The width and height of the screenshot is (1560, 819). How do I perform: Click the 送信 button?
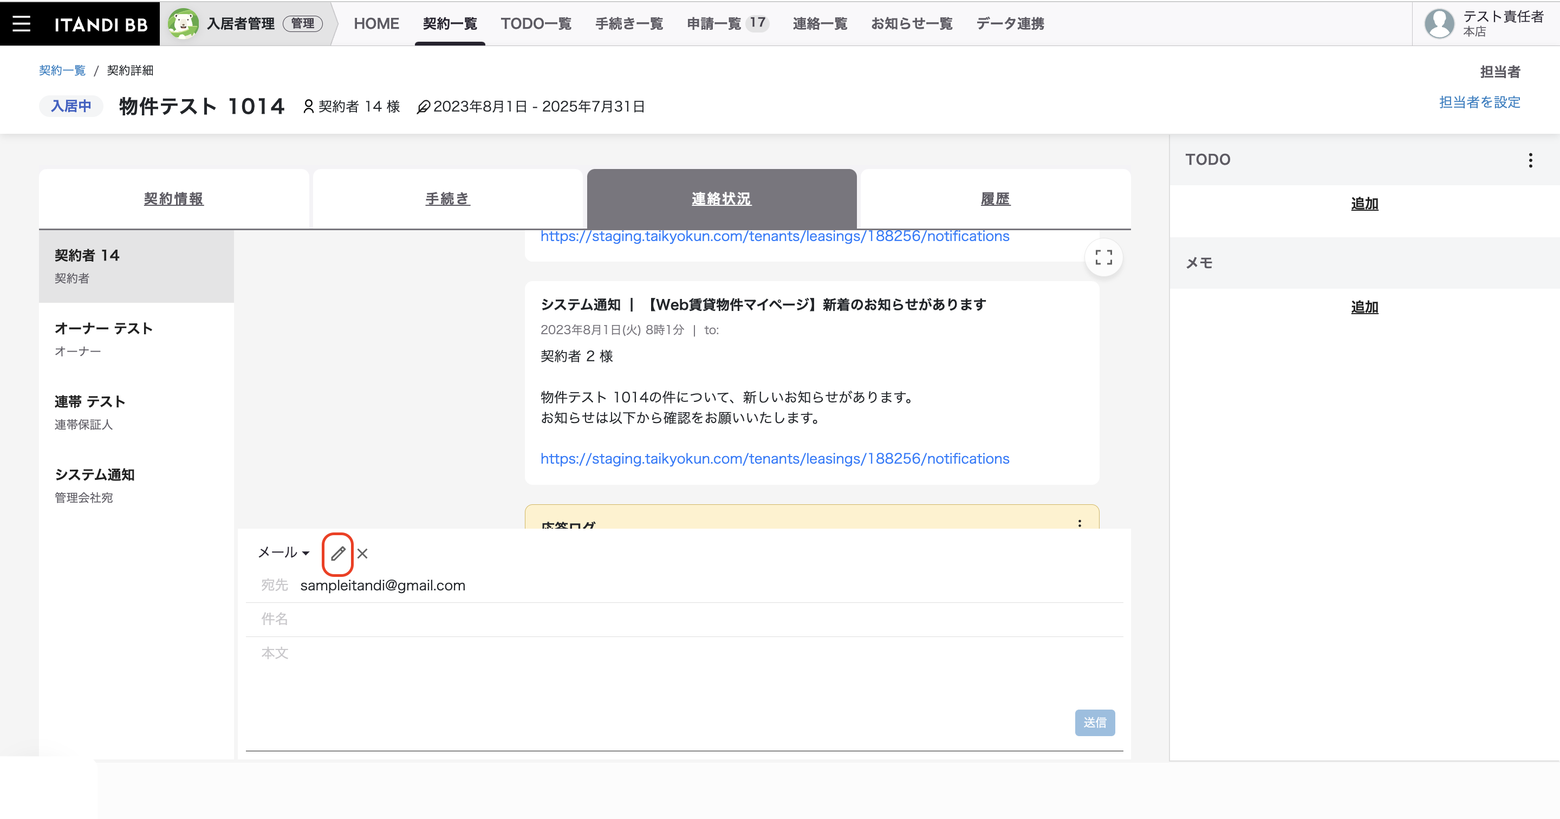tap(1094, 723)
